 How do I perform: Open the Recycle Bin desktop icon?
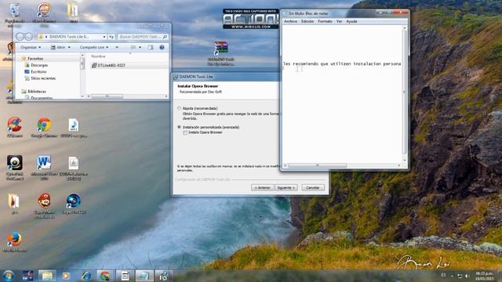(14, 10)
